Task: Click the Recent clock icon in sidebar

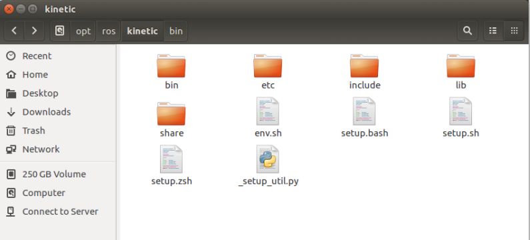Action: (11, 56)
